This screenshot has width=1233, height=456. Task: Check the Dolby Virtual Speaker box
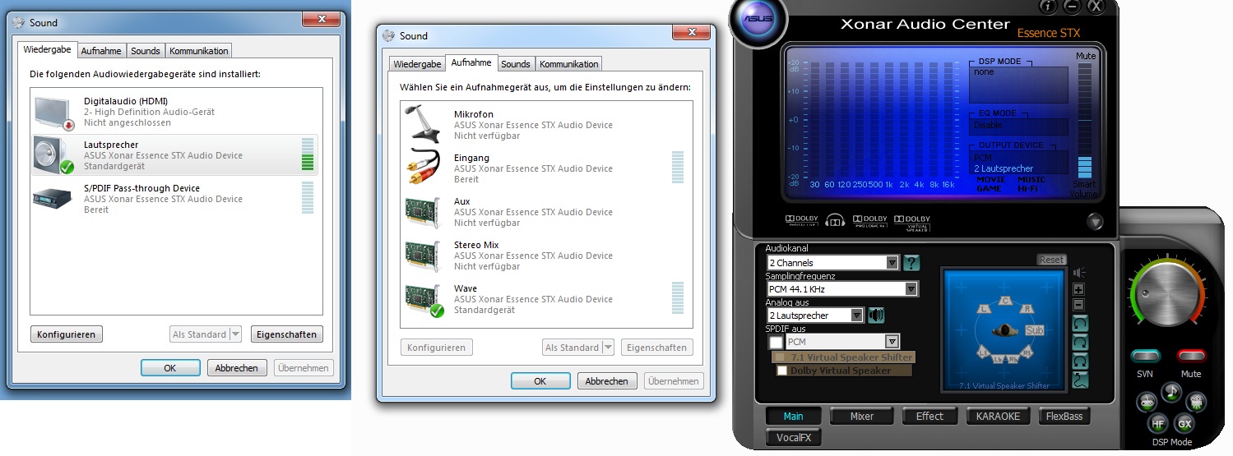(x=781, y=371)
